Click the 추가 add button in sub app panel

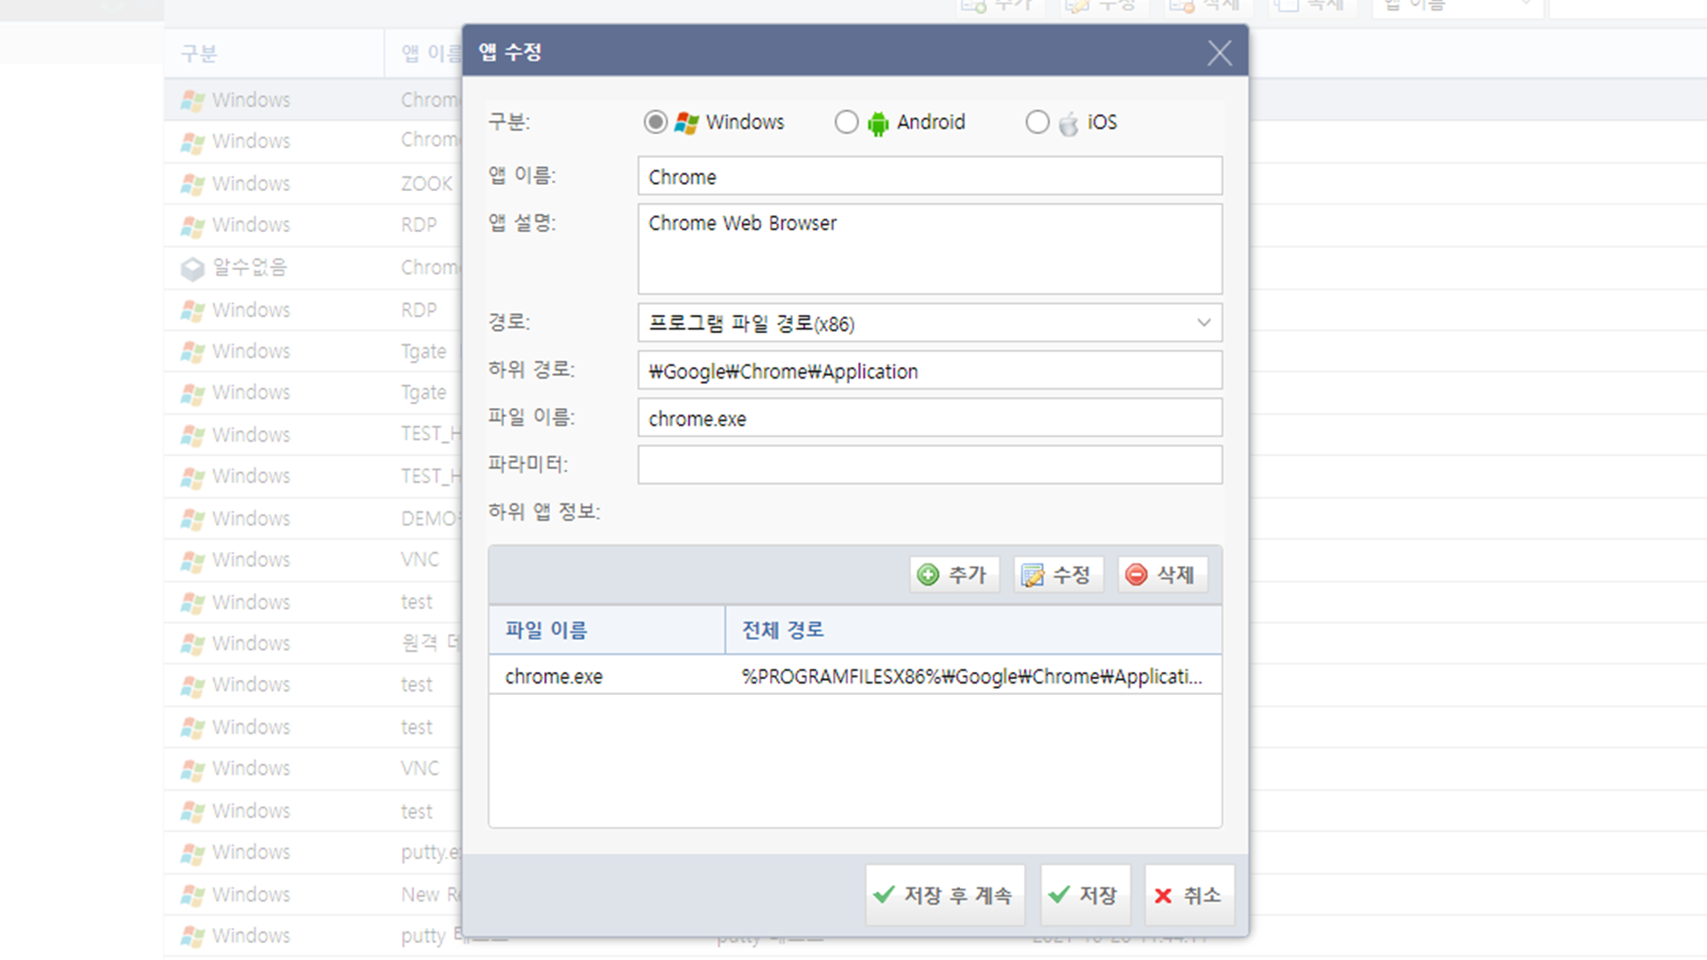955,575
